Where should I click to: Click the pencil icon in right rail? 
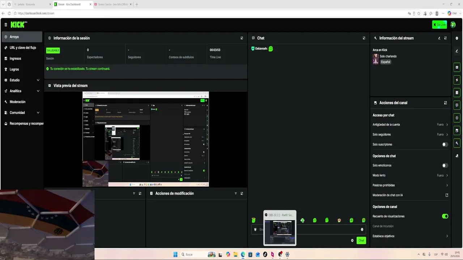click(457, 51)
